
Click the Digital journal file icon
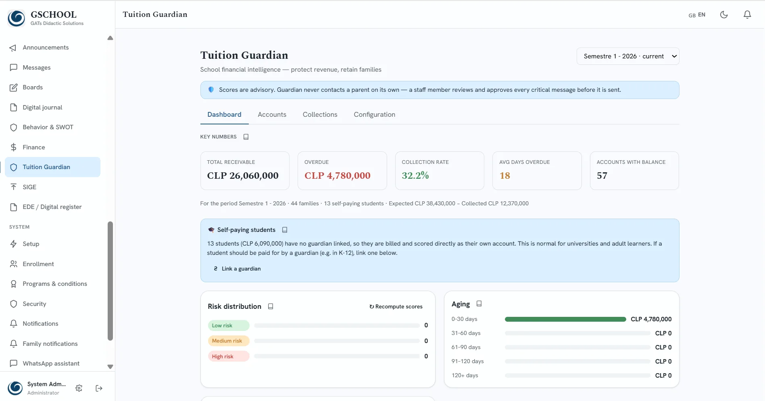click(13, 107)
